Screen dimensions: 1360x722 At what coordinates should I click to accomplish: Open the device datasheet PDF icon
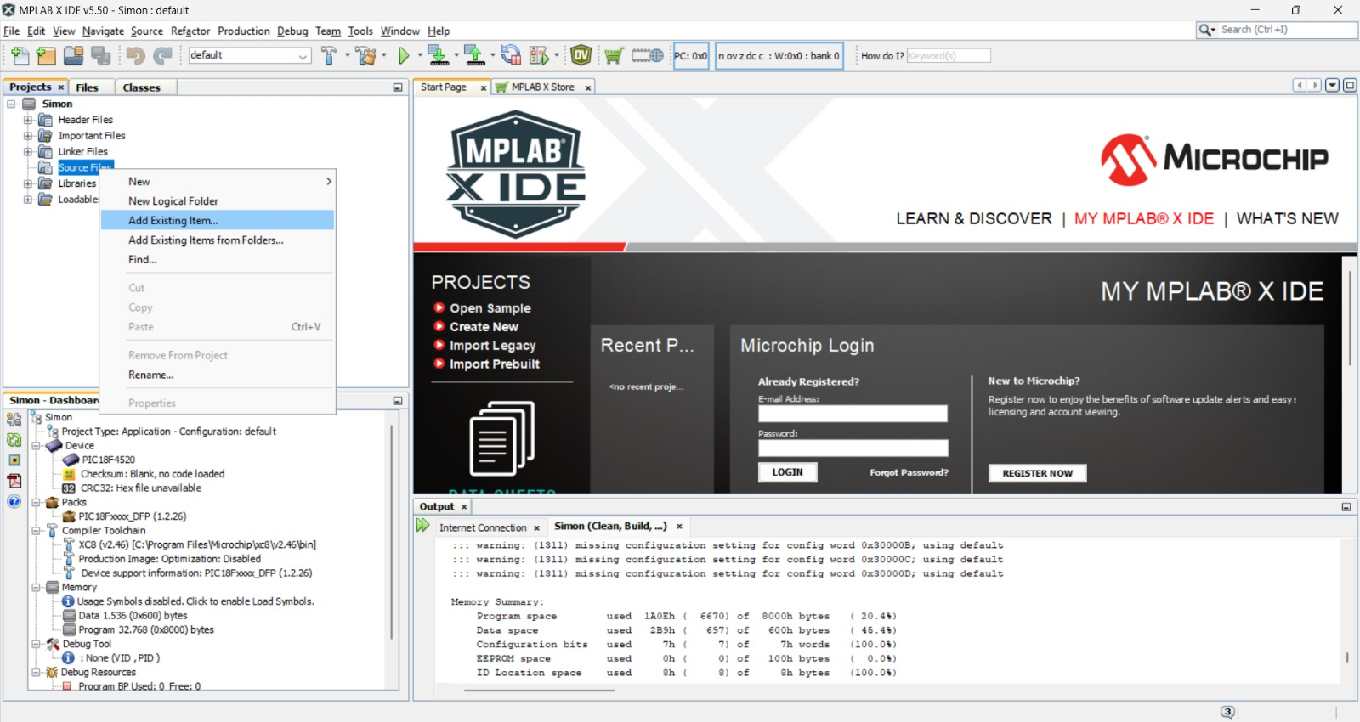[14, 480]
